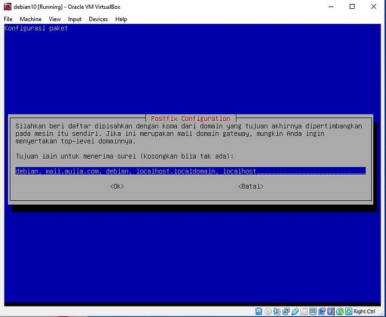Confirm with the <Ok> button
Image resolution: width=386 pixels, height=317 pixels.
coord(117,186)
